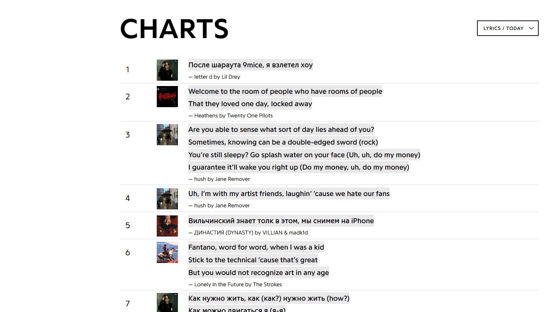Click lyric 'Вильчинский знает толк в этом'

coord(281,221)
